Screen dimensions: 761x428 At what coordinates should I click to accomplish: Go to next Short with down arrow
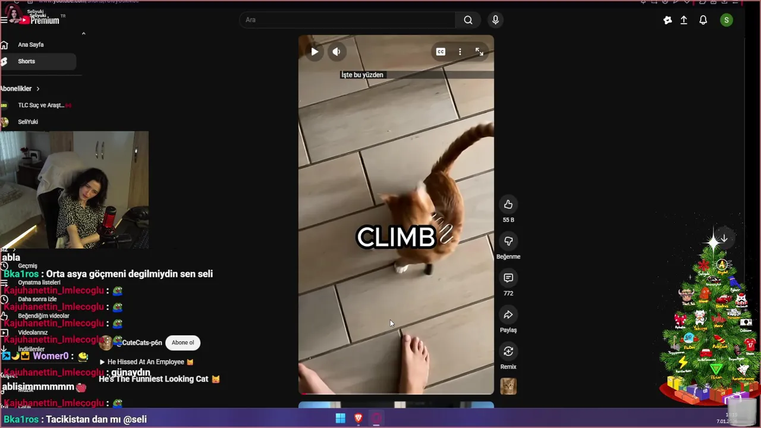tap(724, 238)
